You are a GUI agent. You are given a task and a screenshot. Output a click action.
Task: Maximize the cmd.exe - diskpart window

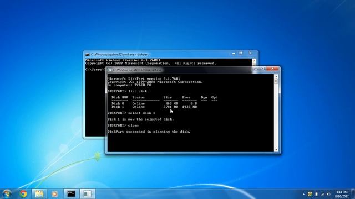[x=241, y=53]
